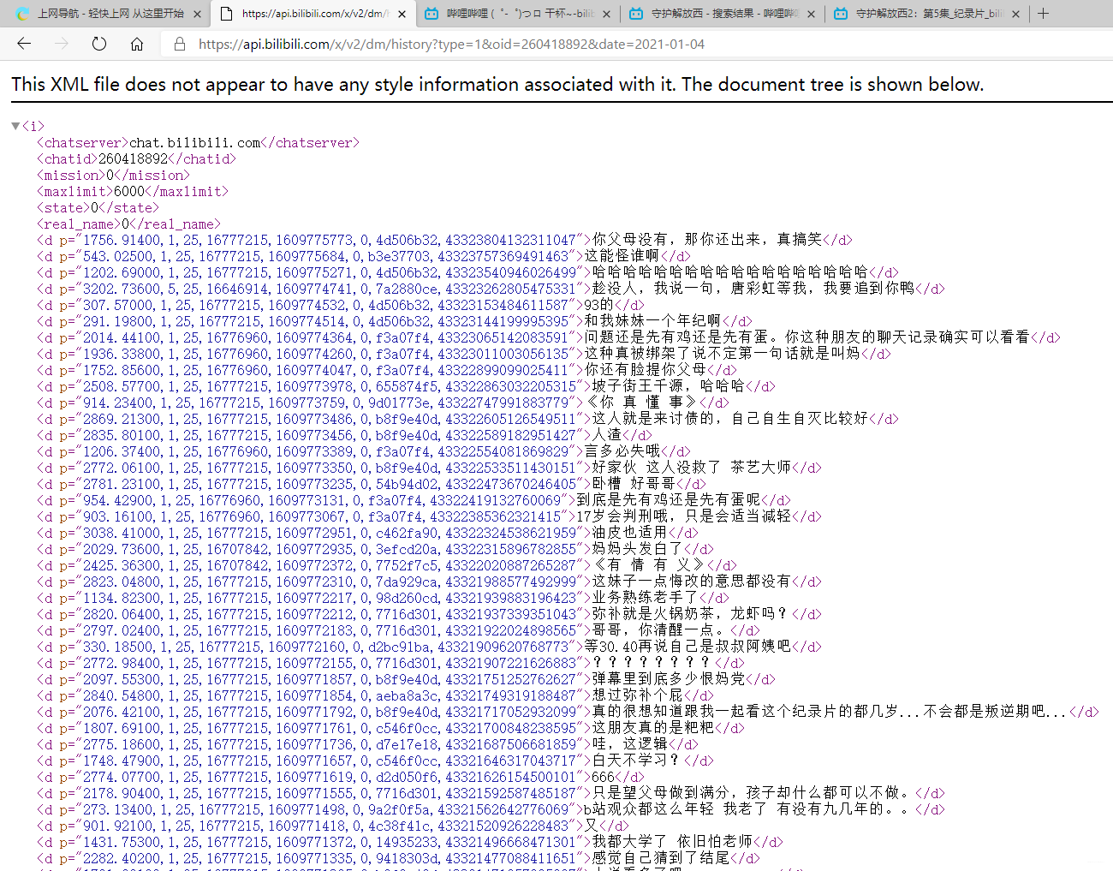Click comment 这朋友真的是耙耙
Image resolution: width=1113 pixels, height=871 pixels.
point(390,729)
